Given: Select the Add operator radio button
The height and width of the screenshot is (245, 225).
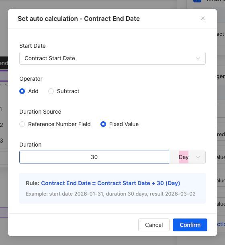Looking at the screenshot, I should (x=22, y=91).
